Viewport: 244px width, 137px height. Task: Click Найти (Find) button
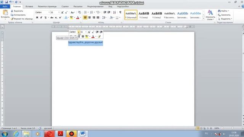click(x=223, y=11)
